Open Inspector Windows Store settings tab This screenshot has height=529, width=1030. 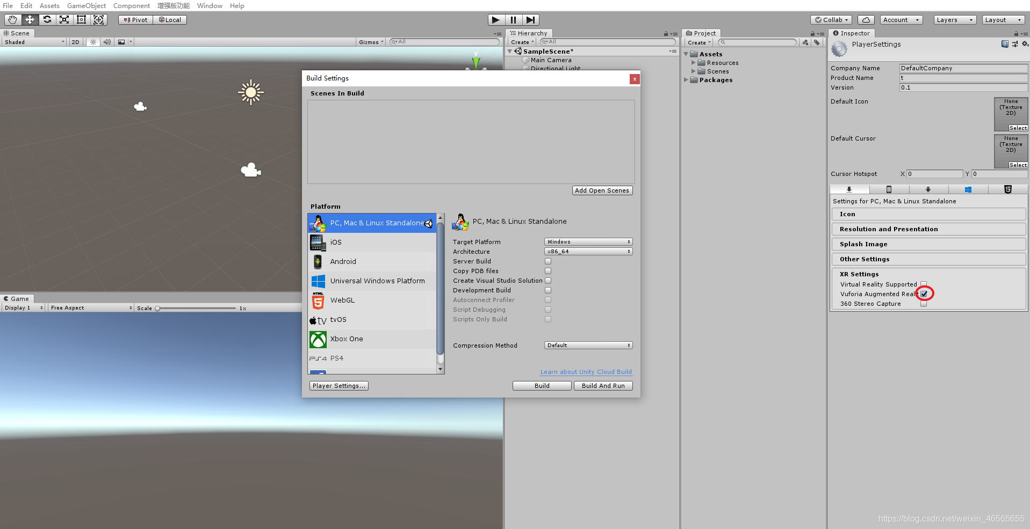pos(968,189)
